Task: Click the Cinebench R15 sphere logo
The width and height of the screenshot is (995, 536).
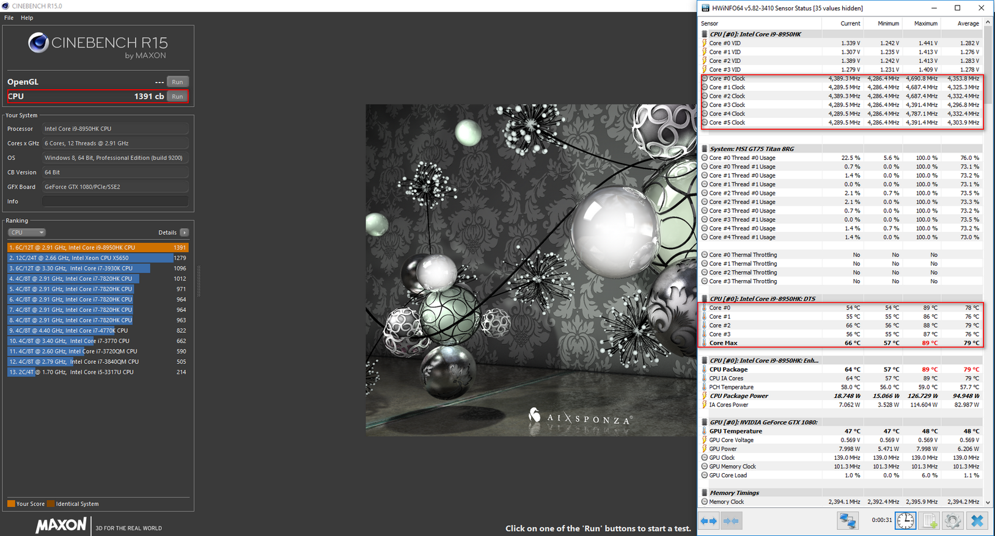Action: pos(38,43)
